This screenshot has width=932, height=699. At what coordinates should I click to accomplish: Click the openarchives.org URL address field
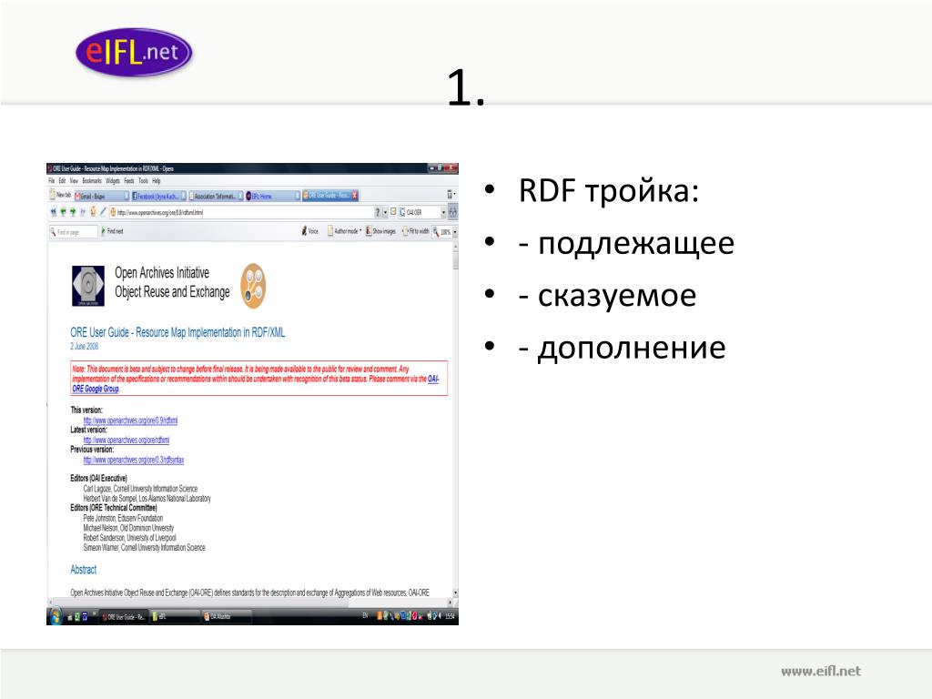(x=240, y=212)
